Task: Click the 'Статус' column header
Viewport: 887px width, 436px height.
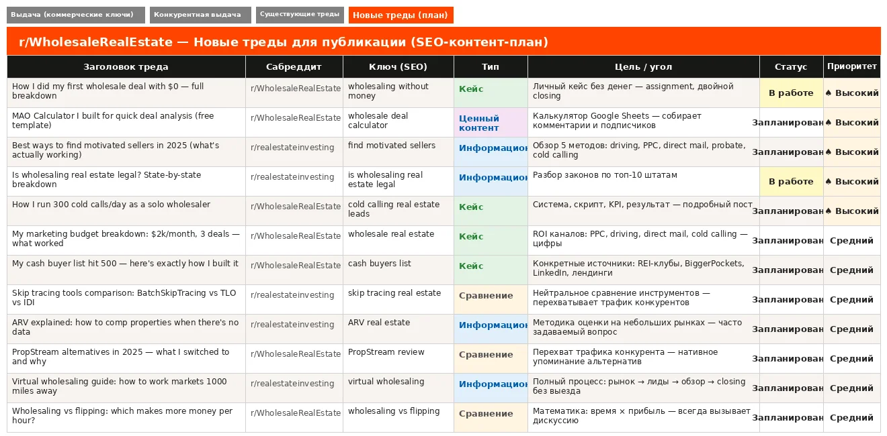Action: click(791, 66)
